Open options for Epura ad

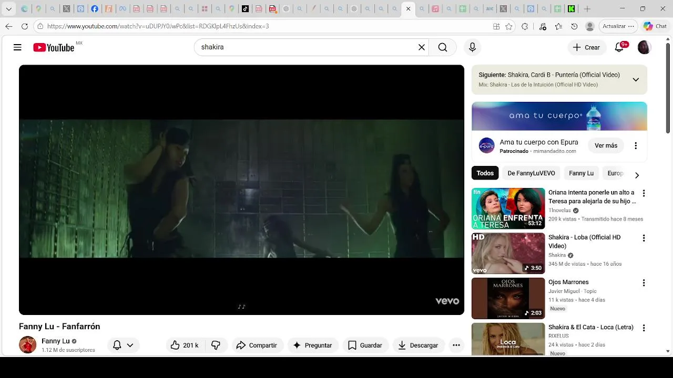pos(635,145)
